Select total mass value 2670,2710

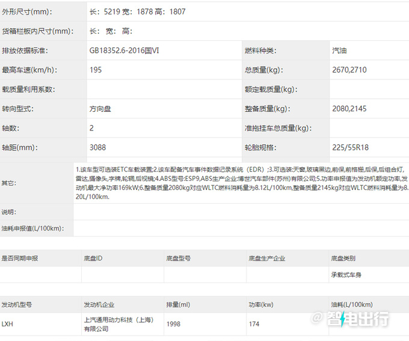pyautogui.click(x=349, y=70)
